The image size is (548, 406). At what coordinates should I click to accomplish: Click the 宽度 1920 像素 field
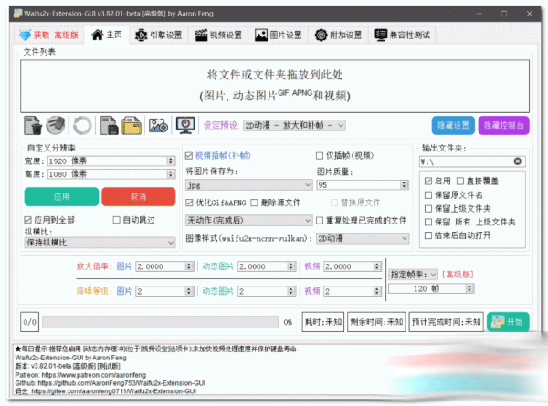111,161
